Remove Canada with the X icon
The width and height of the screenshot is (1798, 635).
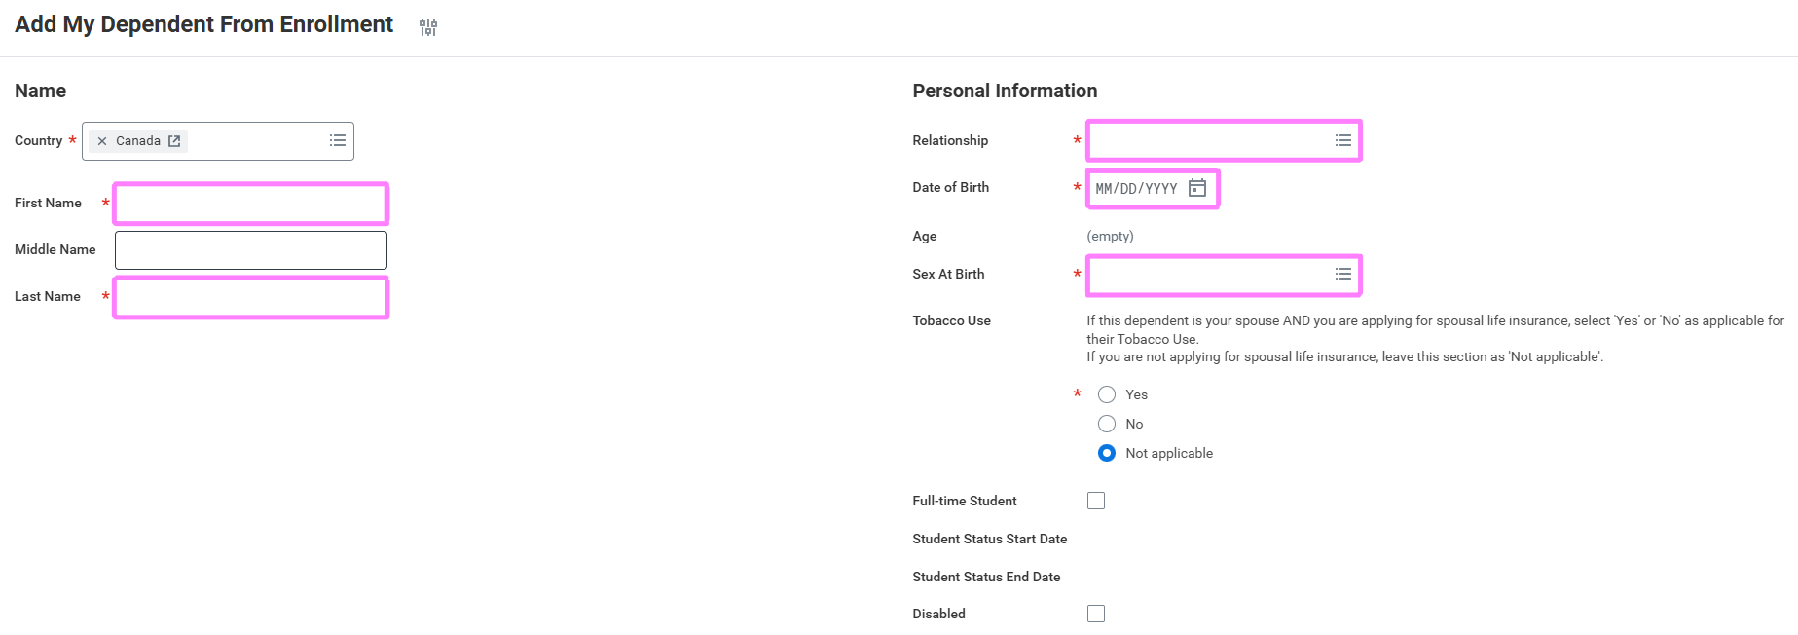pos(102,141)
